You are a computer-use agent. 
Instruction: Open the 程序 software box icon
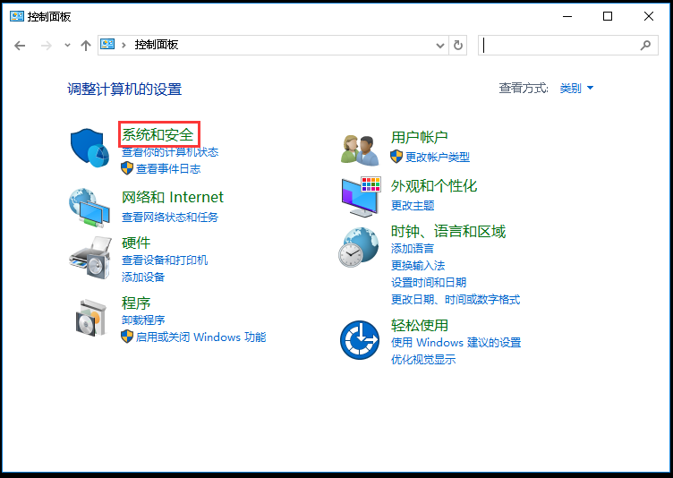(90, 318)
